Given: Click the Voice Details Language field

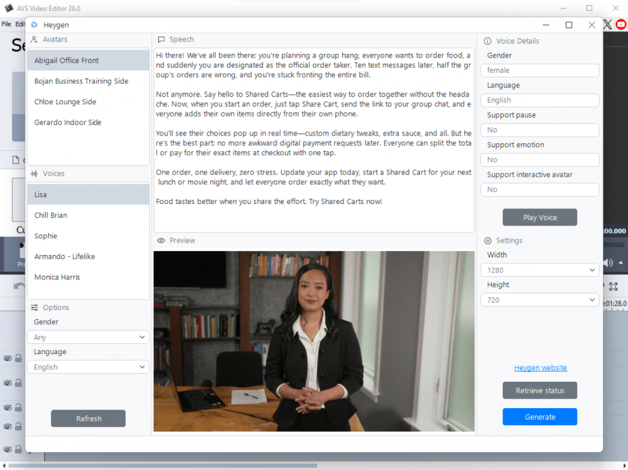Looking at the screenshot, I should 540,100.
